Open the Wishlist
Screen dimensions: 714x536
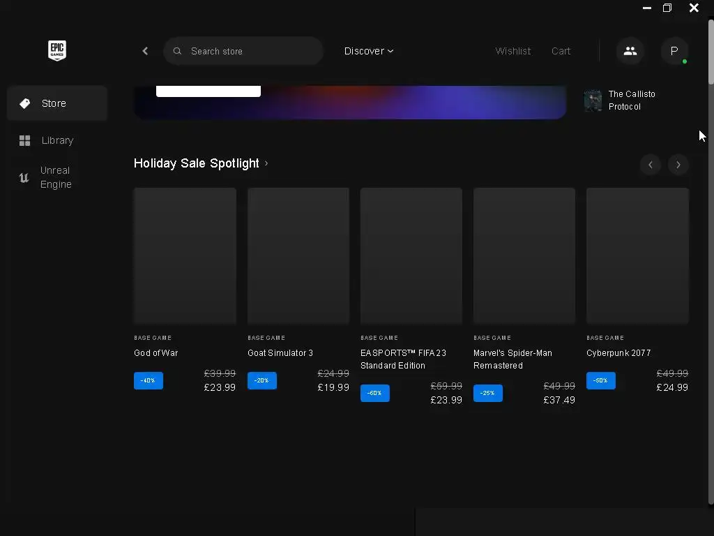tap(512, 51)
